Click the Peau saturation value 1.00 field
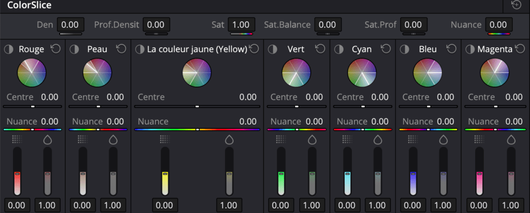This screenshot has height=213, width=530. click(113, 205)
